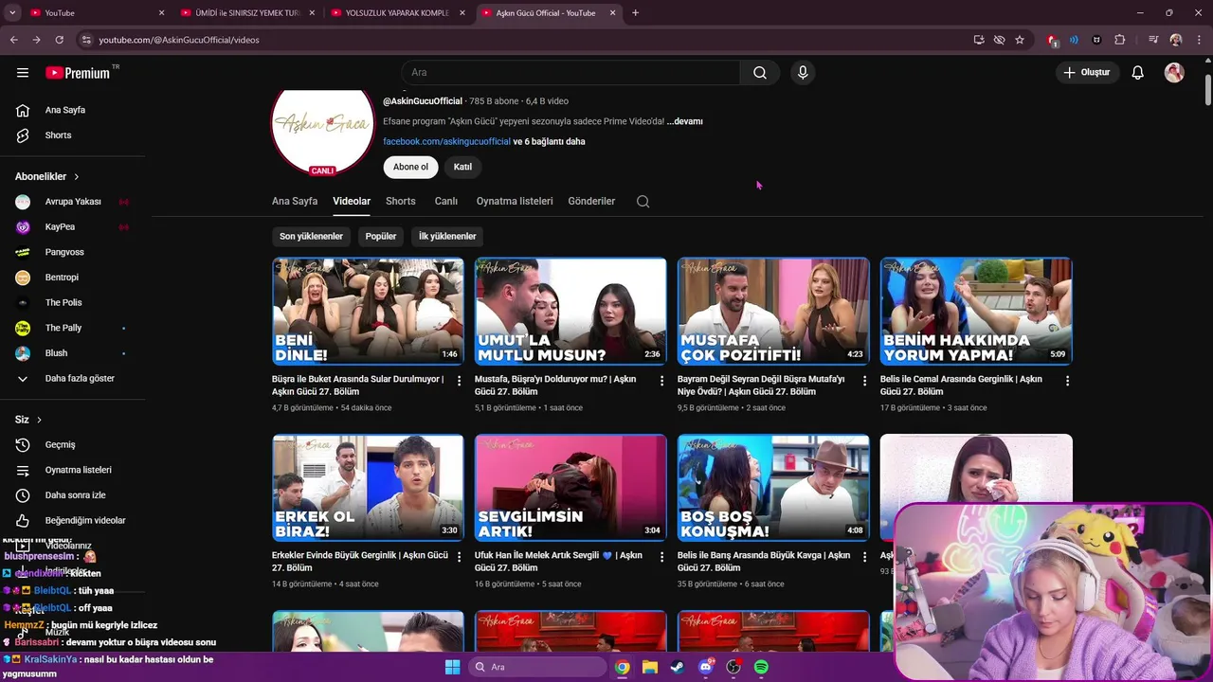Play BENİ DİNLE! video thumbnail

(368, 311)
